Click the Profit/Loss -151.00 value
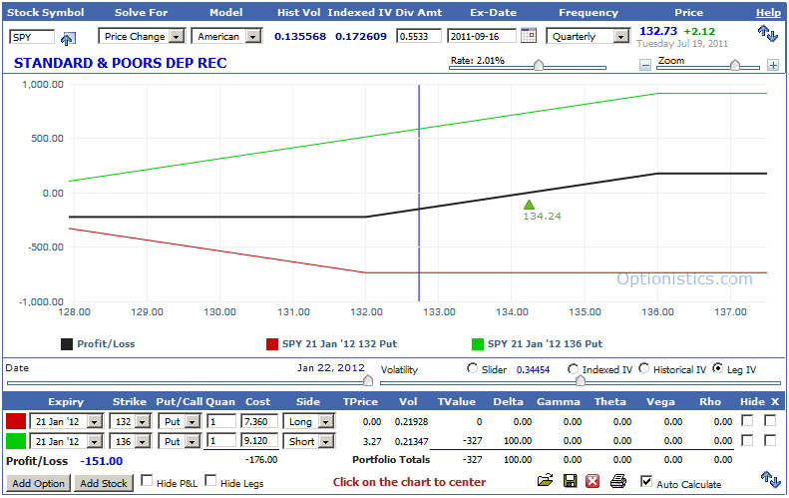The width and height of the screenshot is (789, 498). [x=101, y=461]
